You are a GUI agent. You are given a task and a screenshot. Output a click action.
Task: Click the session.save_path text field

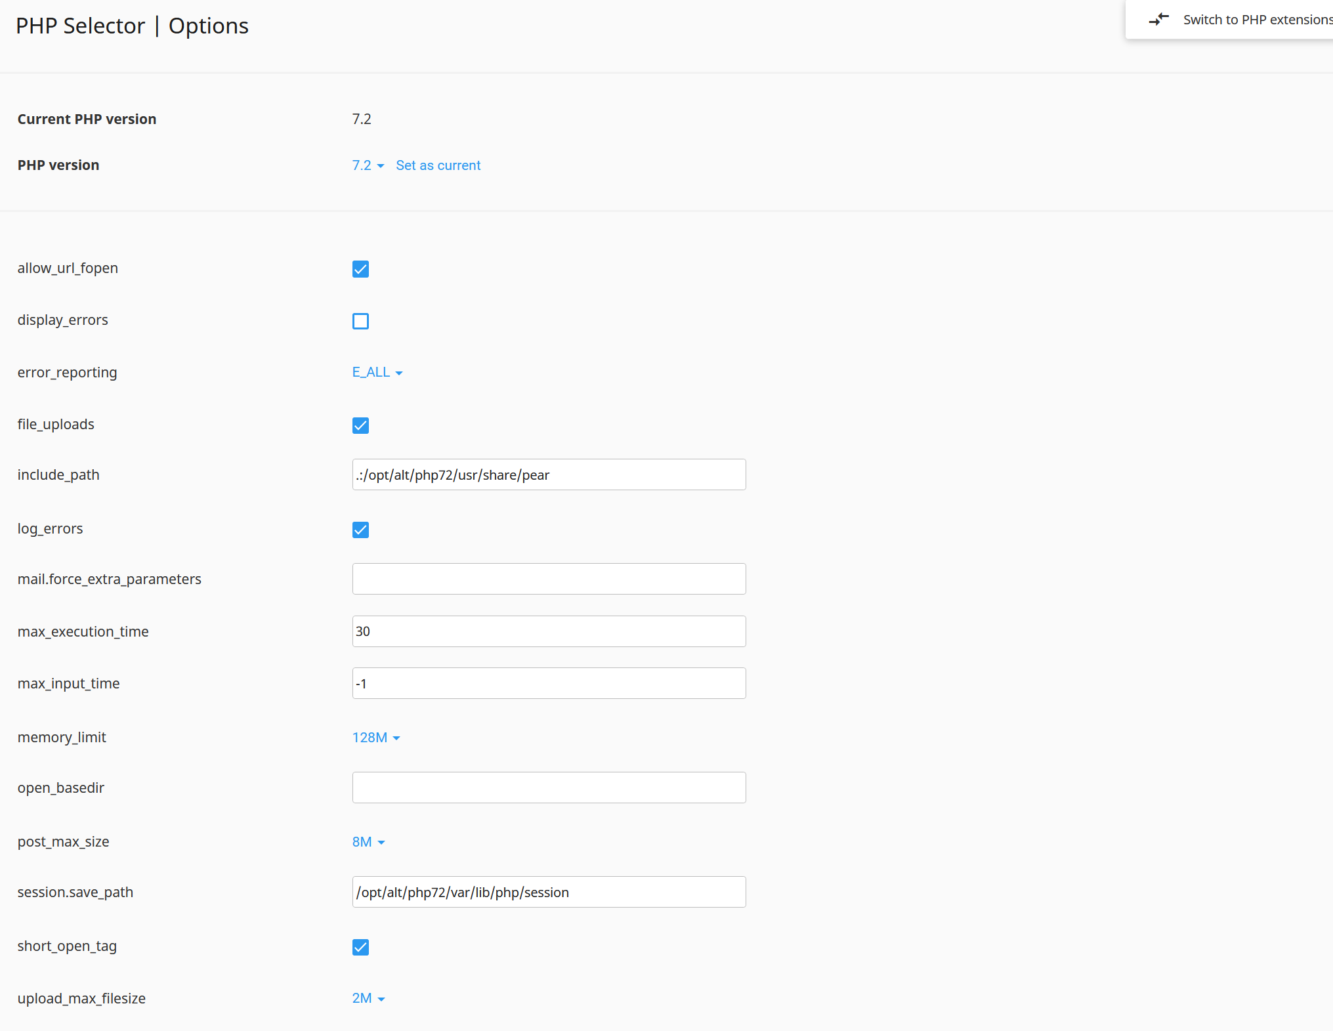pyautogui.click(x=549, y=892)
